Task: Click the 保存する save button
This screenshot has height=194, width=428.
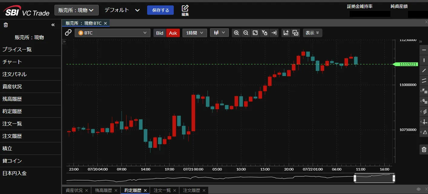Action: 160,10
